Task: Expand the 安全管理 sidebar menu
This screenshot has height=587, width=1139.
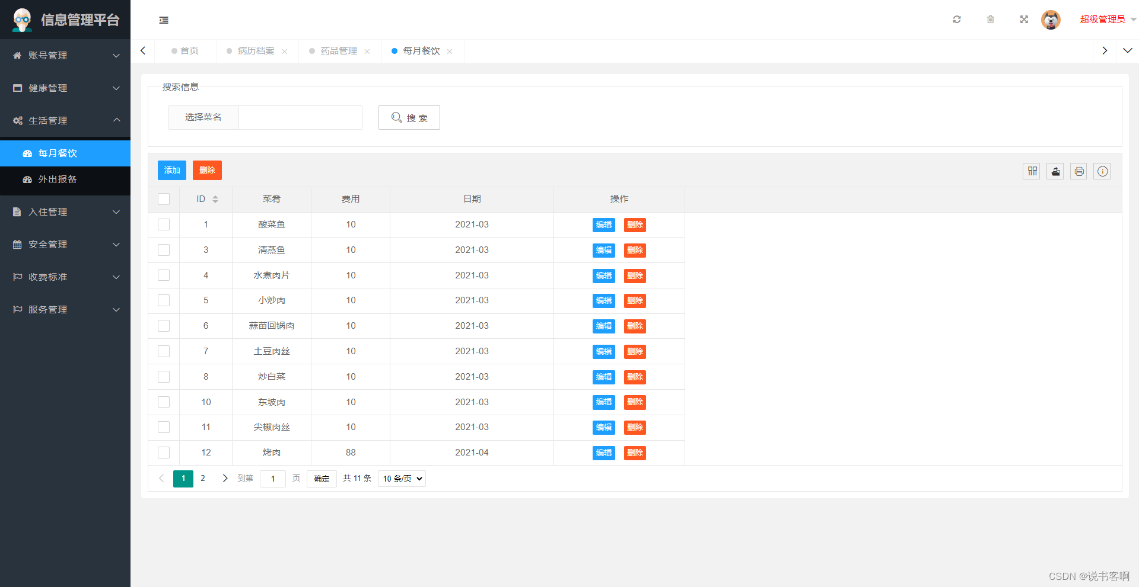Action: (65, 244)
